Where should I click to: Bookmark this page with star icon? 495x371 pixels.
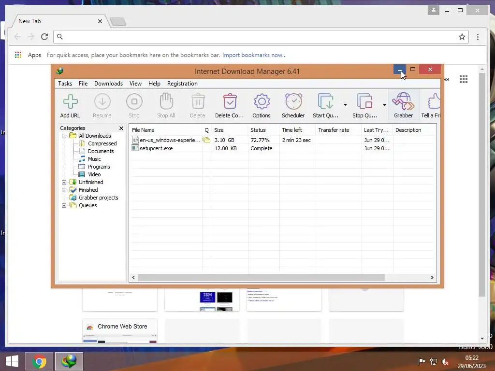pyautogui.click(x=462, y=37)
